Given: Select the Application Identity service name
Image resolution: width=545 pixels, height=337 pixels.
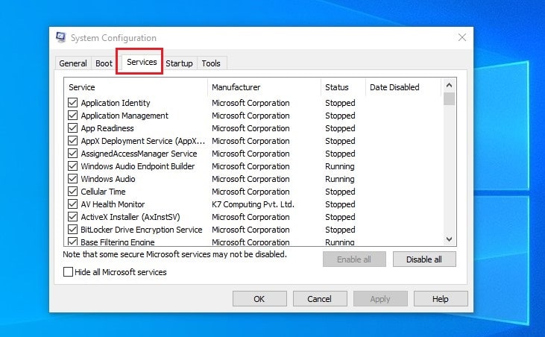Looking at the screenshot, I should pos(116,103).
